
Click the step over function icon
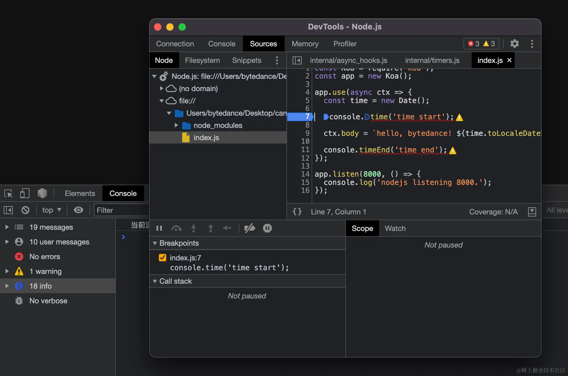(x=176, y=228)
